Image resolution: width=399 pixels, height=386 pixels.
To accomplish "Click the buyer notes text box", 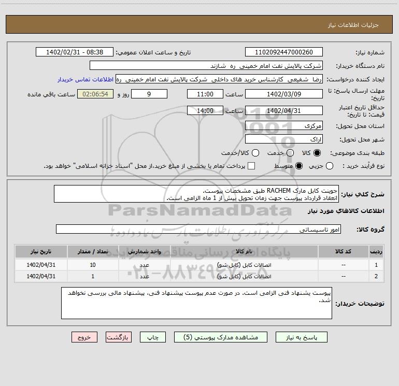I will point(196,303).
